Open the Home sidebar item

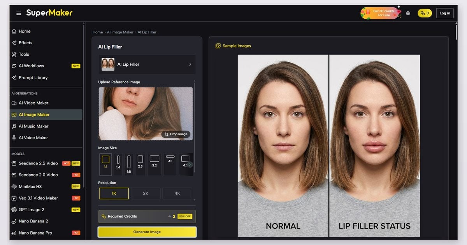(46, 31)
